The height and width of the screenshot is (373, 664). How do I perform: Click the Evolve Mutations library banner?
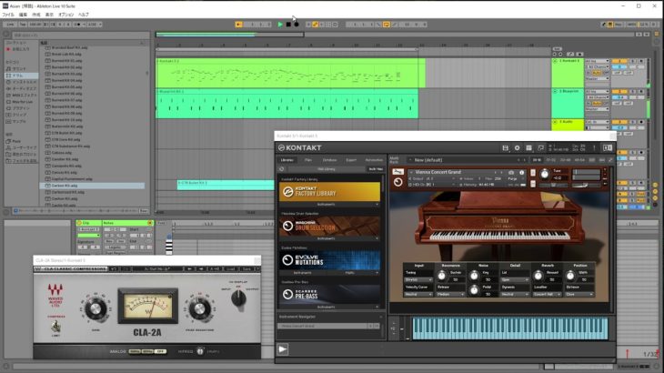pos(329,260)
